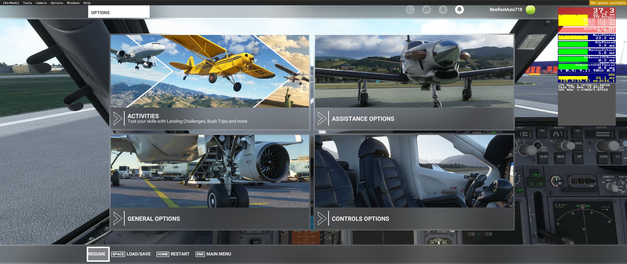This screenshot has height=264, width=627.
Task: Open the Tools menu
Action: (x=27, y=3)
